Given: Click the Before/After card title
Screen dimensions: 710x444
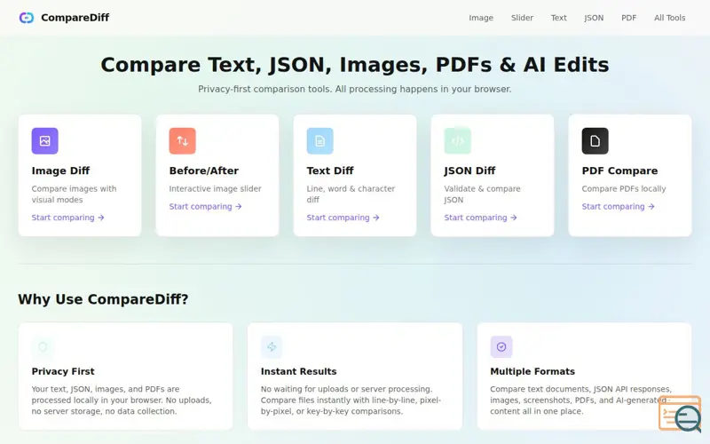Looking at the screenshot, I should click(x=204, y=170).
